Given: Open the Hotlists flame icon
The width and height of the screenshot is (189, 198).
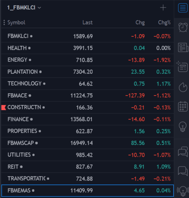Looking at the screenshot, I should [x=183, y=87].
